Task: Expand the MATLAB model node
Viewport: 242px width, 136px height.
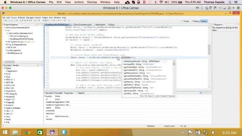Action: [5, 82]
